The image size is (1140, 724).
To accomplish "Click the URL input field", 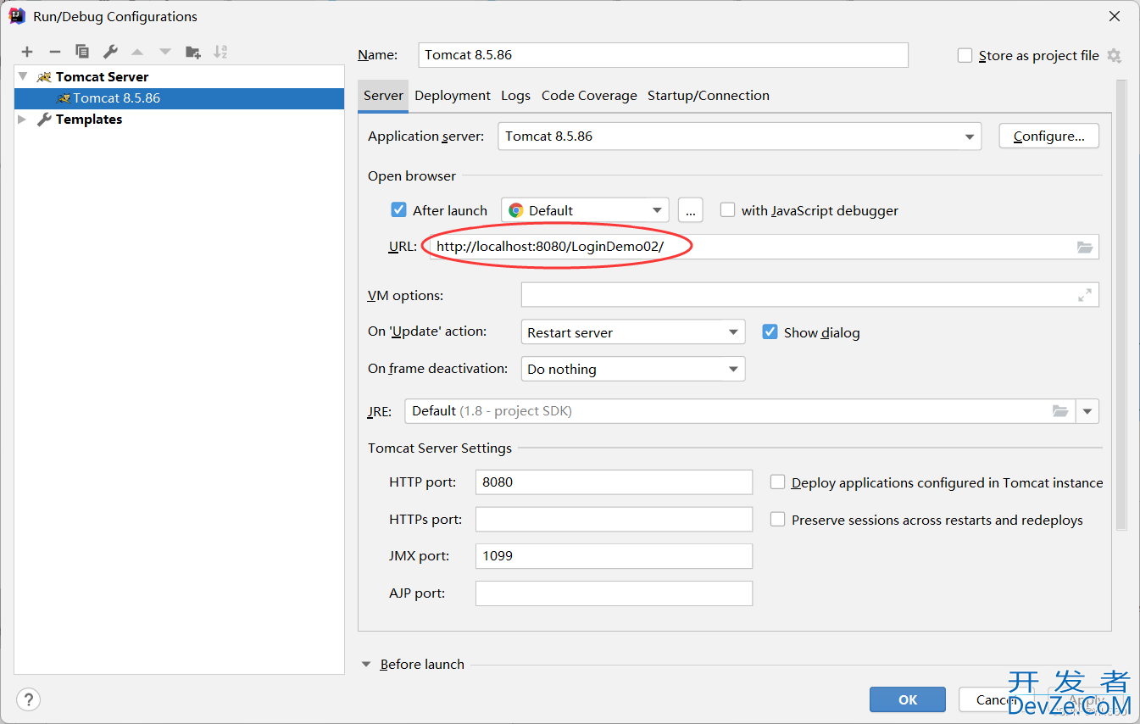I will [764, 247].
